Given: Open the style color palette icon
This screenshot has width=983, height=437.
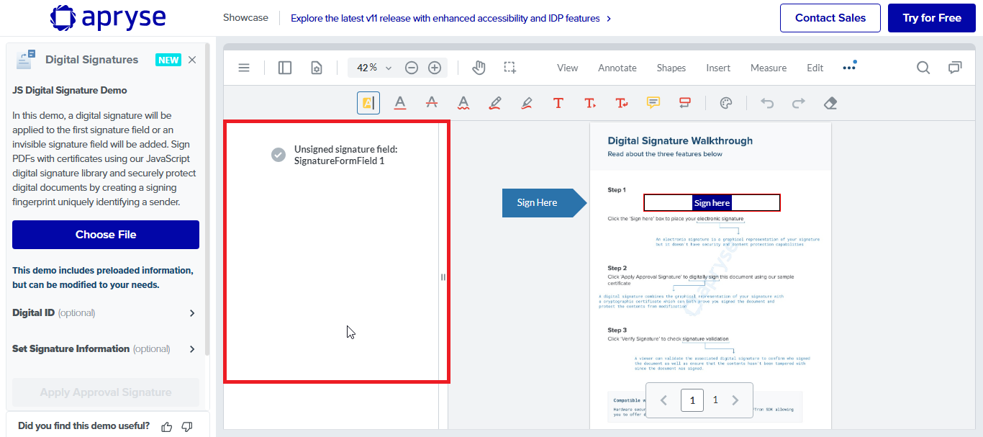Looking at the screenshot, I should [726, 103].
